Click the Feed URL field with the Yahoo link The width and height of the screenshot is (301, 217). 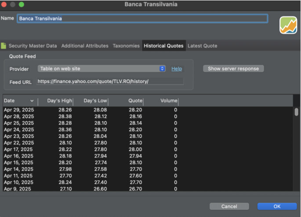110,81
